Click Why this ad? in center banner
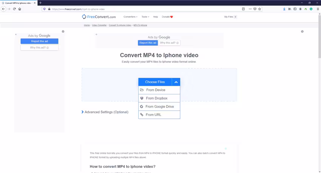Screen dimensions: 321x173 coord(169,43)
